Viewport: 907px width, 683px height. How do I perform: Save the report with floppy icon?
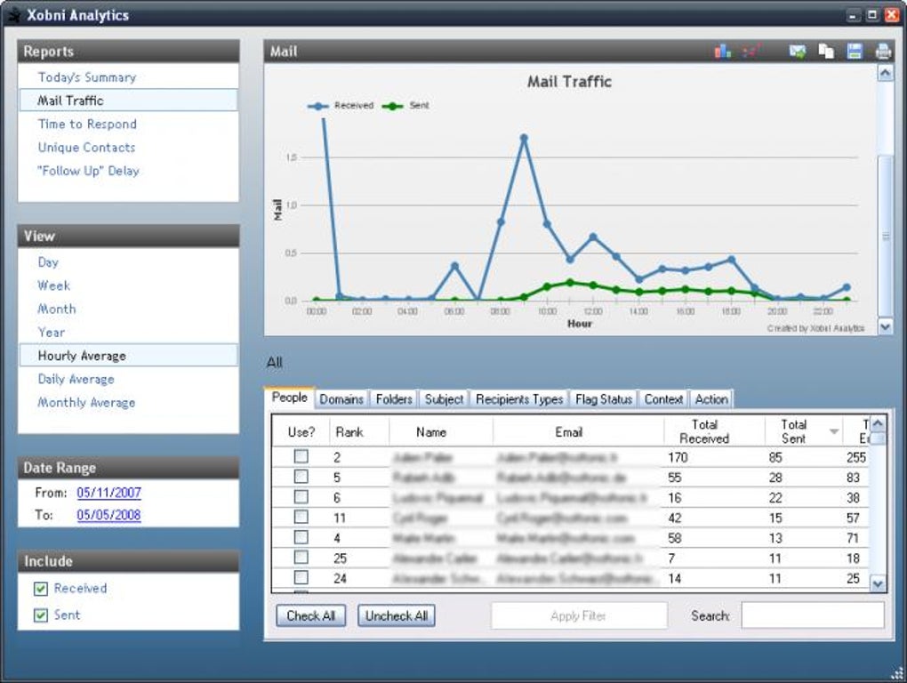coord(855,52)
